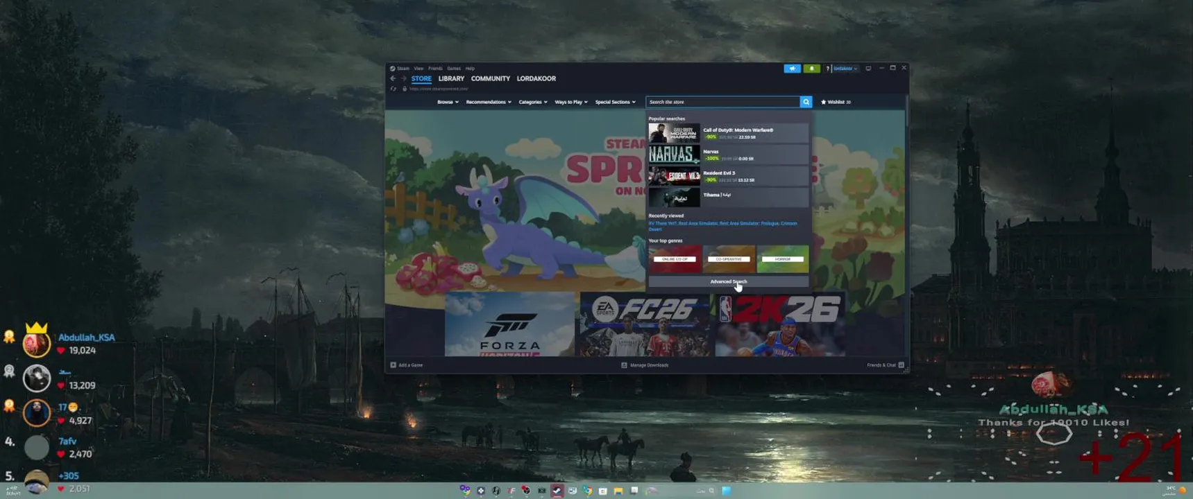
Task: Click 7afv name in stream leaderboard
Action: pos(67,441)
